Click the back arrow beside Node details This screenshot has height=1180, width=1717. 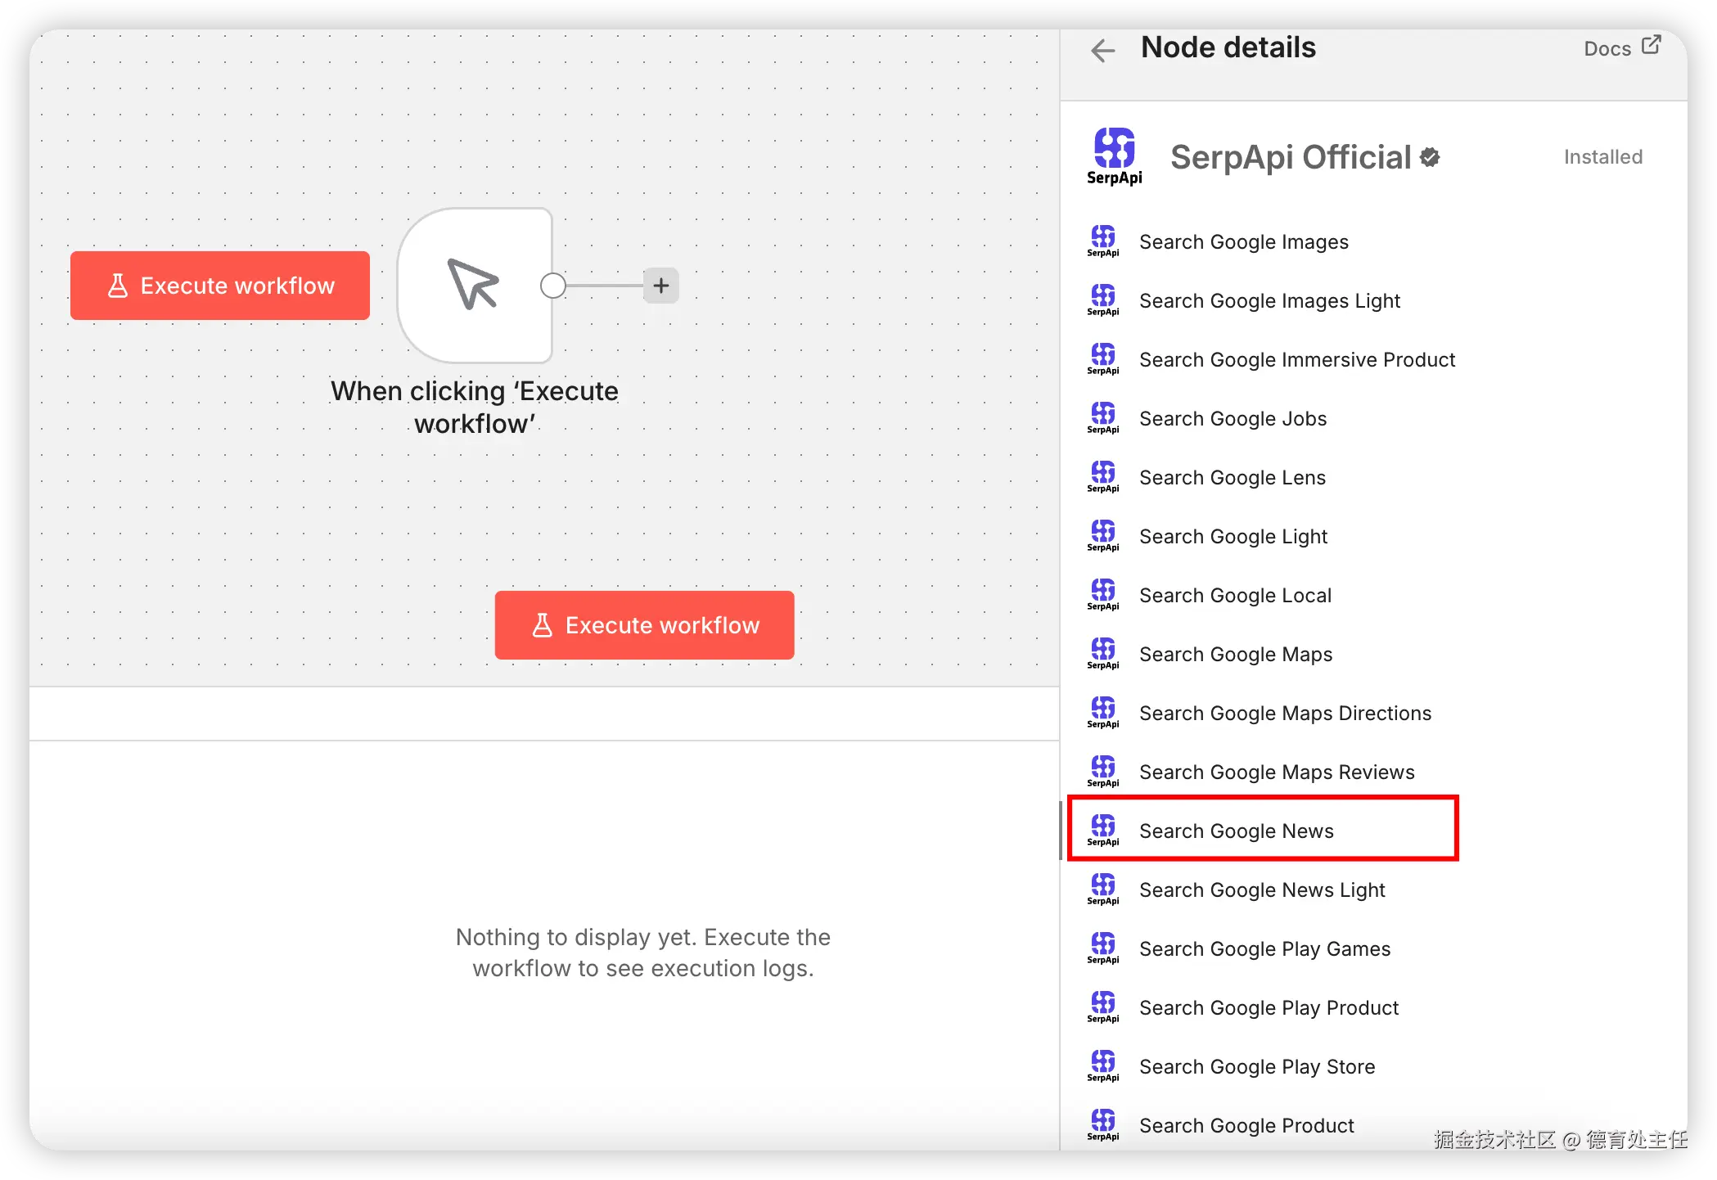[x=1102, y=51]
